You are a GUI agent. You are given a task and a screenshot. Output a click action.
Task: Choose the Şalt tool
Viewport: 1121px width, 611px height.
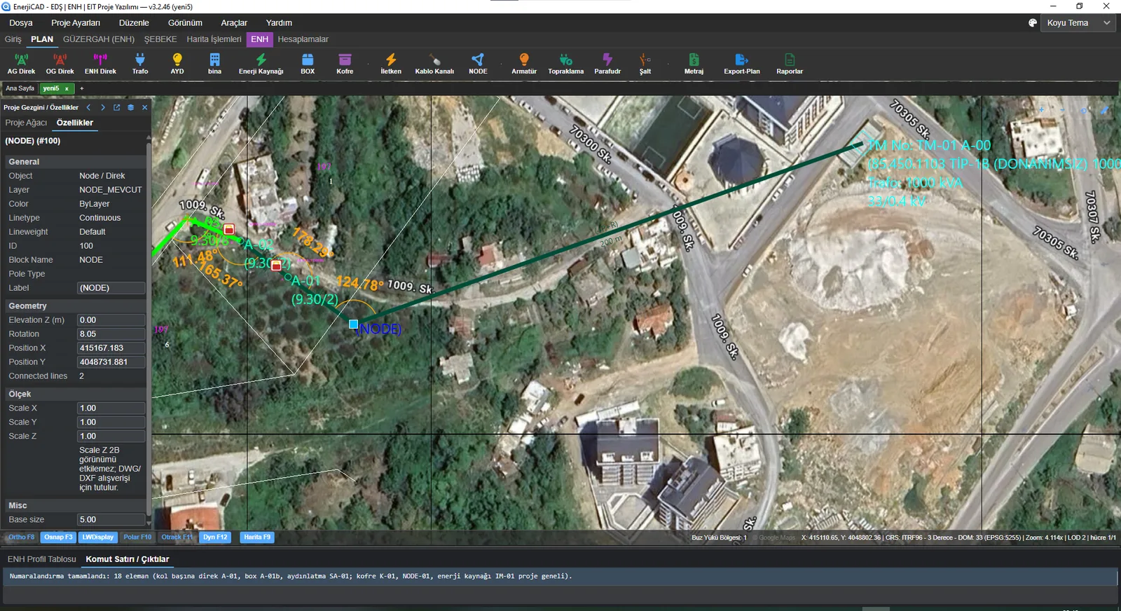(645, 64)
